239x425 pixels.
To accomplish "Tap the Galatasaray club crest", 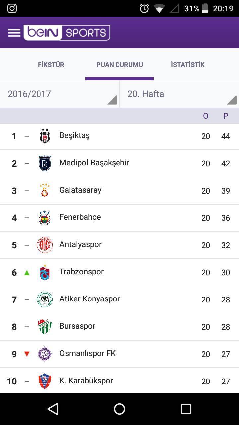I will 45,191.
